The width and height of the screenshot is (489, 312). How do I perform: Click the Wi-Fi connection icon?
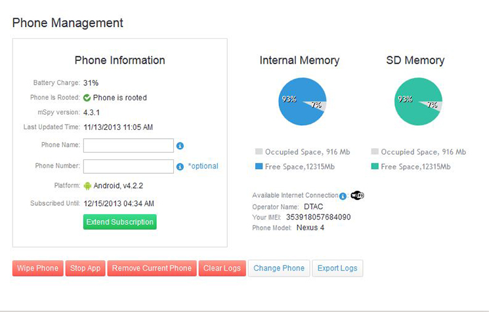click(x=357, y=195)
